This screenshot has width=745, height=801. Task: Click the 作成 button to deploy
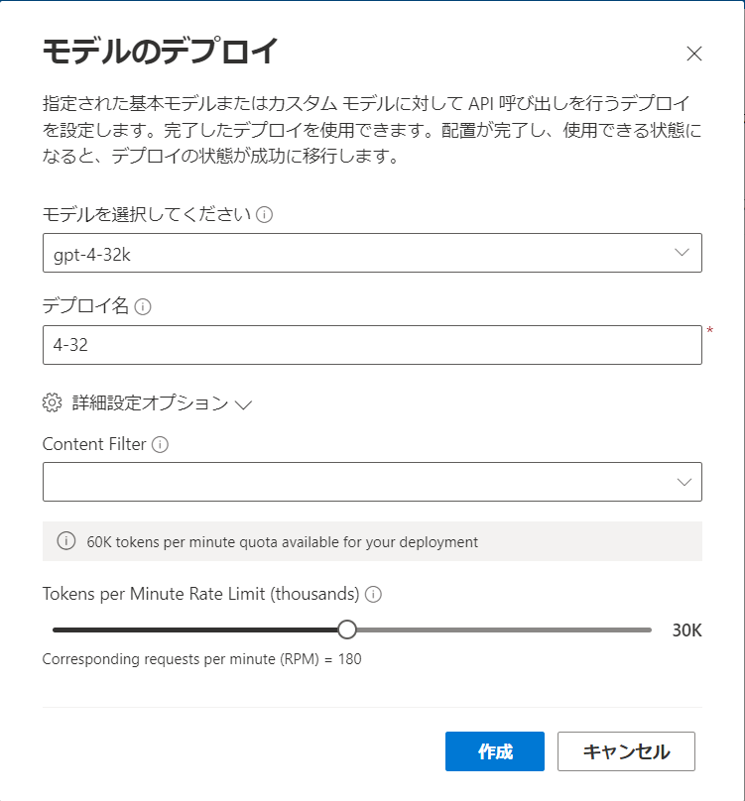coord(495,751)
